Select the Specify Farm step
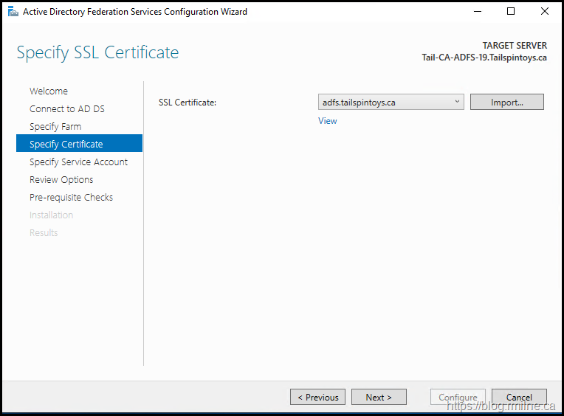The height and width of the screenshot is (416, 564). click(x=55, y=127)
